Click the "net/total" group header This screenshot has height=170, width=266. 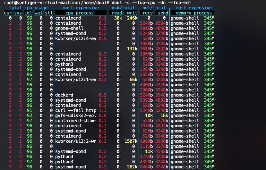coord(154,8)
